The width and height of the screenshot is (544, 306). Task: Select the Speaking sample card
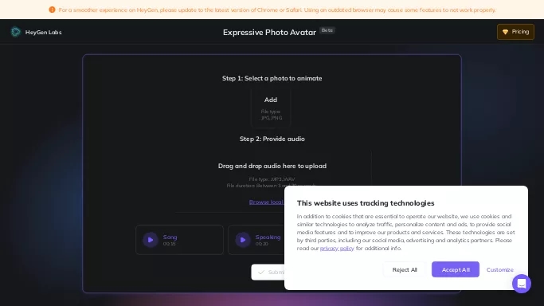point(256,240)
